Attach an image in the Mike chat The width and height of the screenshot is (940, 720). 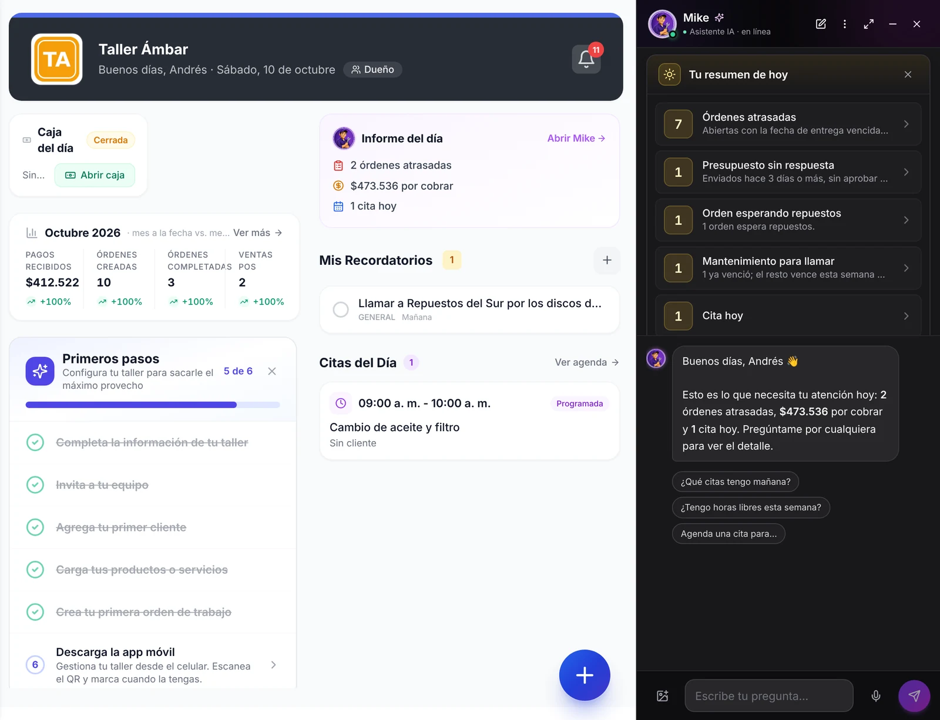[x=663, y=696]
